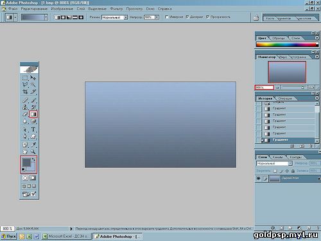Switch to Standard editing mode
The width and height of the screenshot is (321, 241).
pos(25,178)
